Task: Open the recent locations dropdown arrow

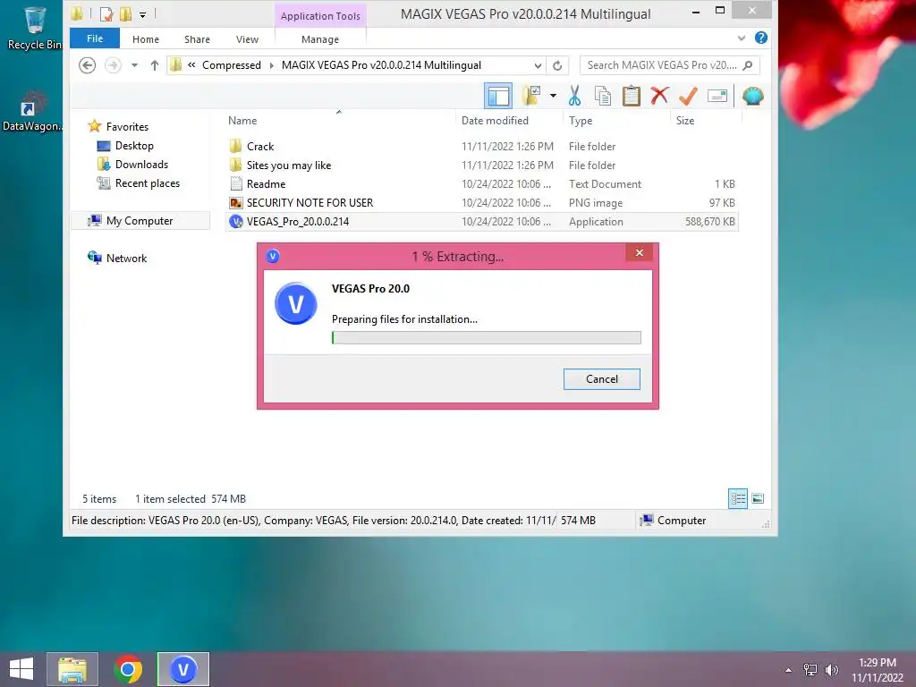Action: [134, 65]
